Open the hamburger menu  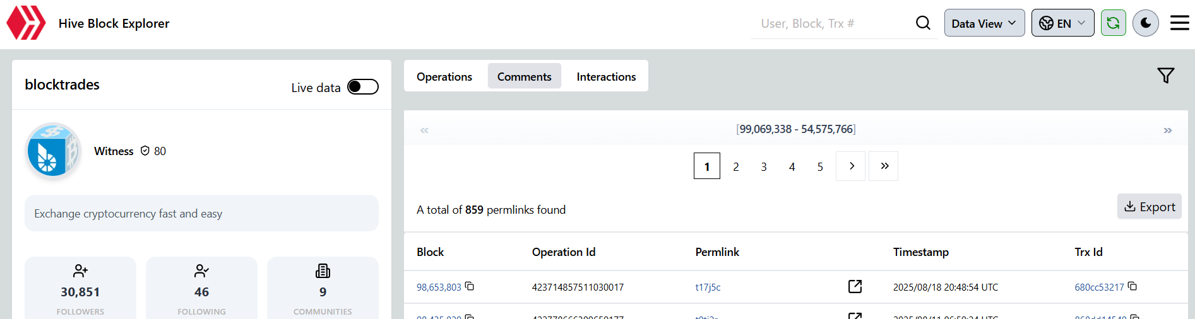point(1179,23)
